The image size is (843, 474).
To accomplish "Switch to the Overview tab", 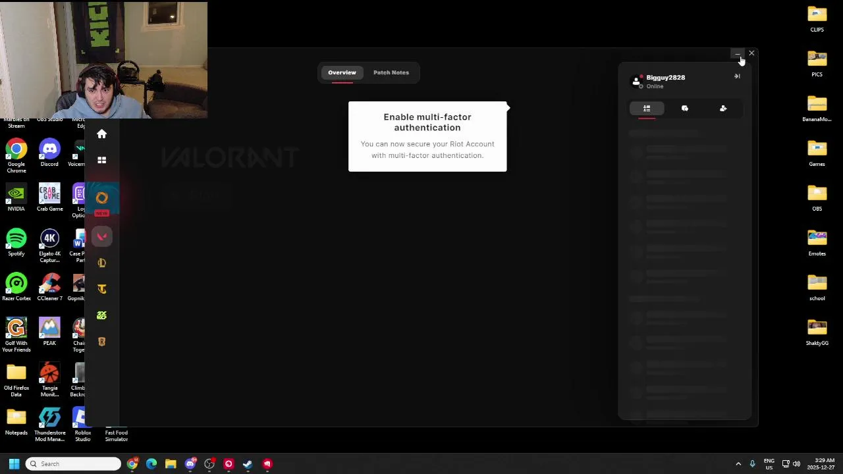I will tap(342, 72).
